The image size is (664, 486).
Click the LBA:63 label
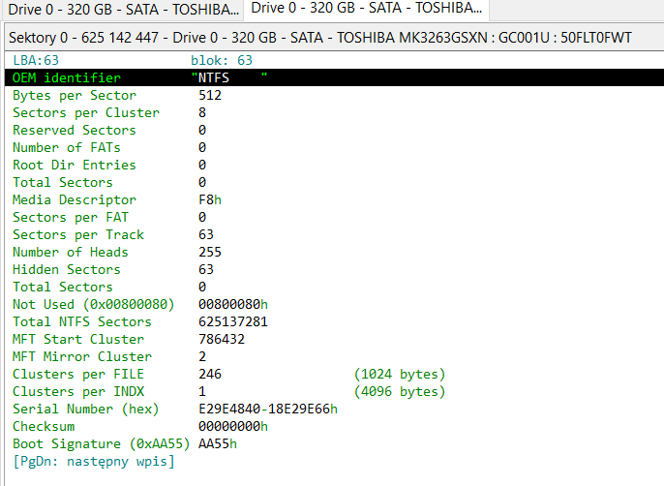(x=36, y=61)
